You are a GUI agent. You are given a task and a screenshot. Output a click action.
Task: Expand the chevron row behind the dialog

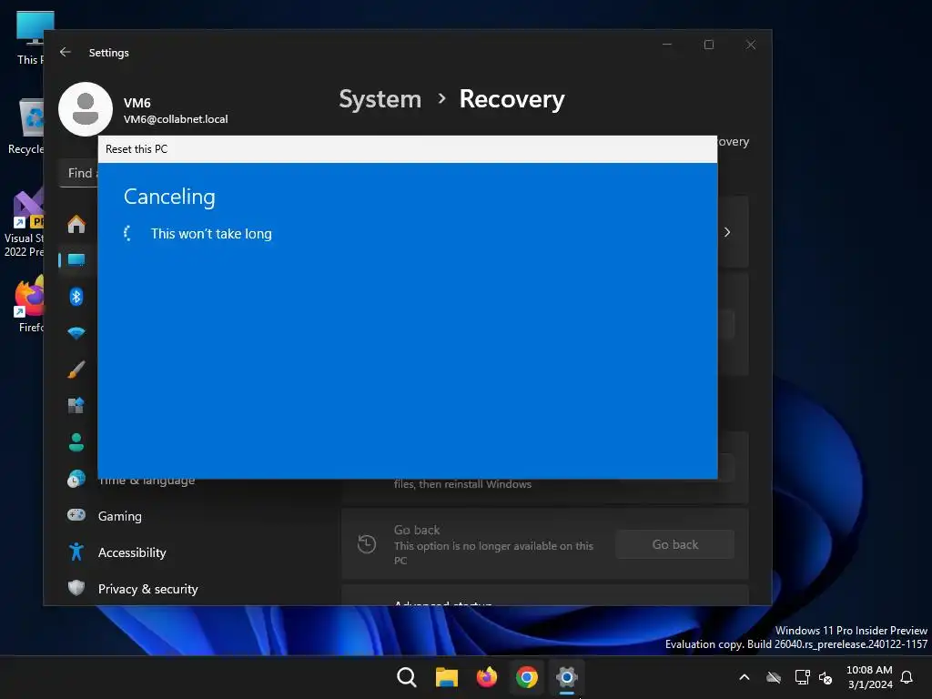coord(727,232)
